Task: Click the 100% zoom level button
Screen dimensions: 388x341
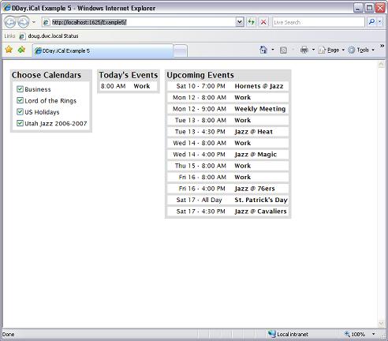Action: pos(355,334)
